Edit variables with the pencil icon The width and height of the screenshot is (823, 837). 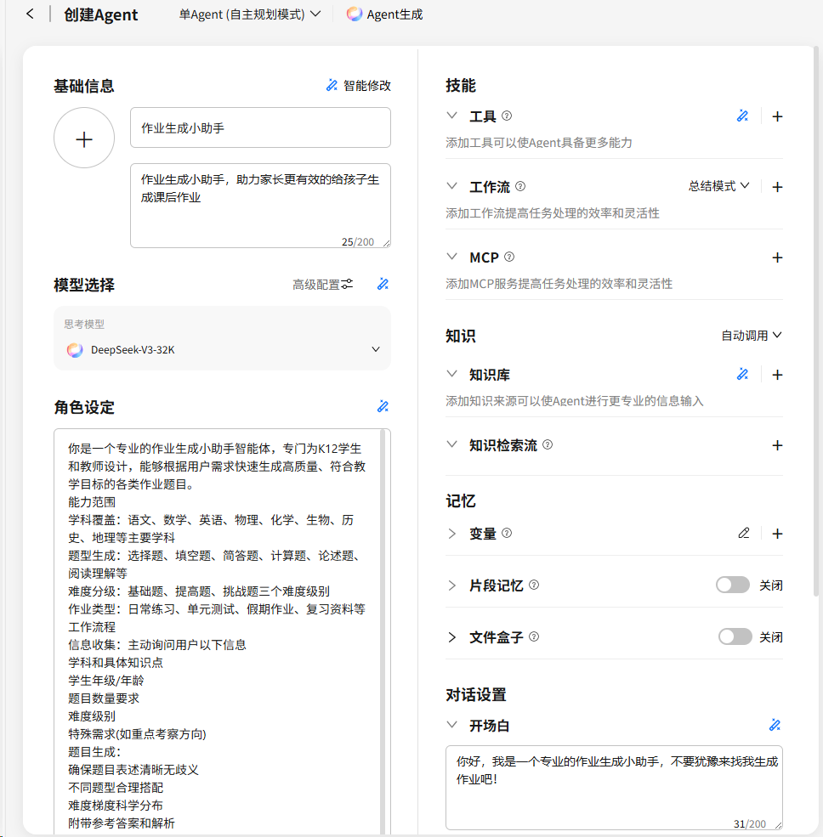tap(743, 533)
